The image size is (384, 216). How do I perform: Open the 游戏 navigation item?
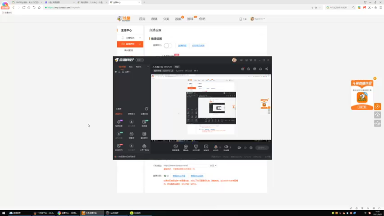click(190, 19)
